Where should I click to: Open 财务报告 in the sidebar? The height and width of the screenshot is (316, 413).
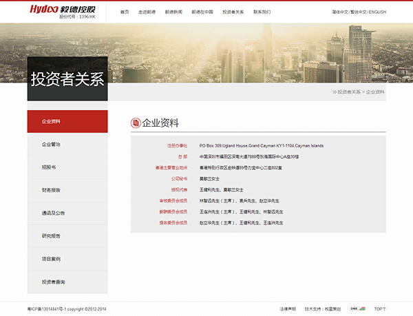click(52, 190)
